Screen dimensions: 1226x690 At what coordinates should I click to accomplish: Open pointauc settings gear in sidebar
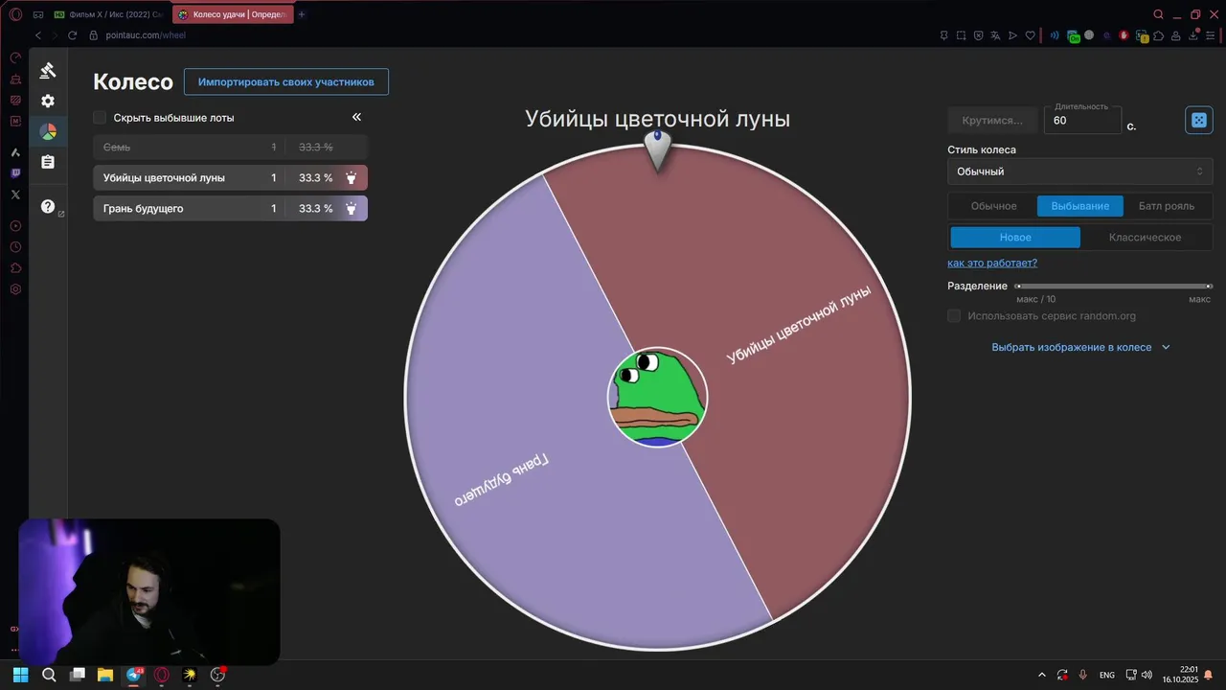coord(48,101)
